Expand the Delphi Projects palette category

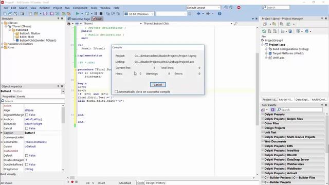tap(263, 114)
